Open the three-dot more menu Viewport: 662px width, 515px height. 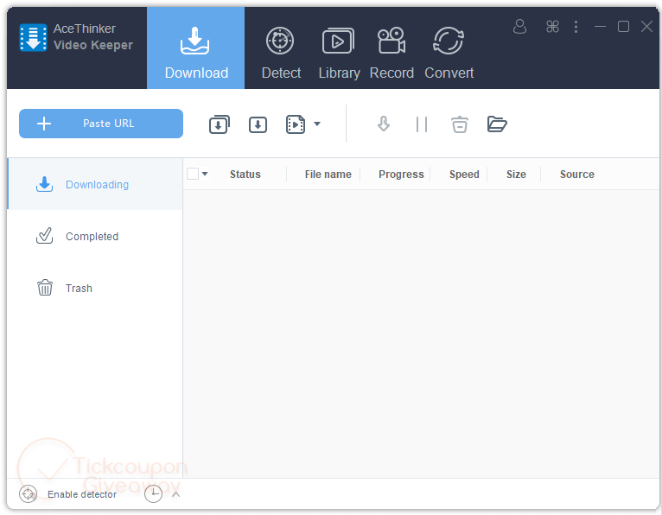[576, 27]
